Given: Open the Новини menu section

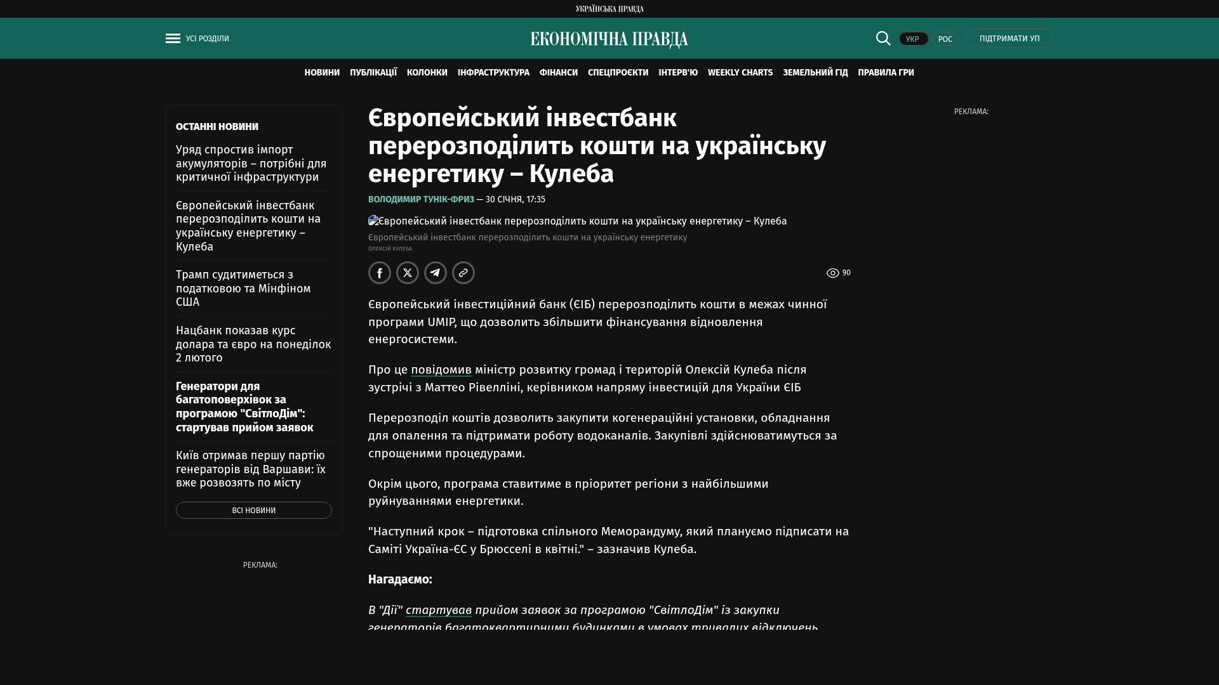Looking at the screenshot, I should (x=322, y=73).
